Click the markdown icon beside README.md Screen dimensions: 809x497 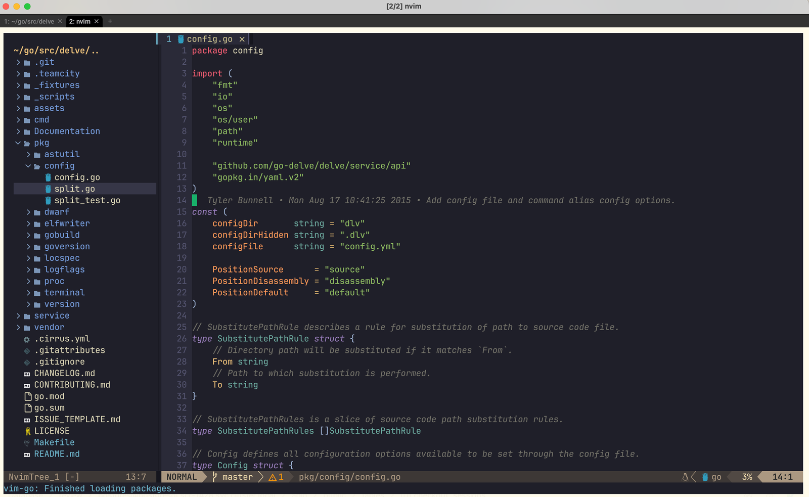27,454
